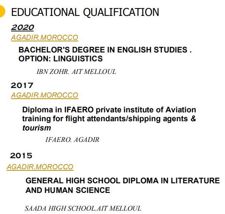Click the General High School Diploma in Literature line

pos(122,181)
